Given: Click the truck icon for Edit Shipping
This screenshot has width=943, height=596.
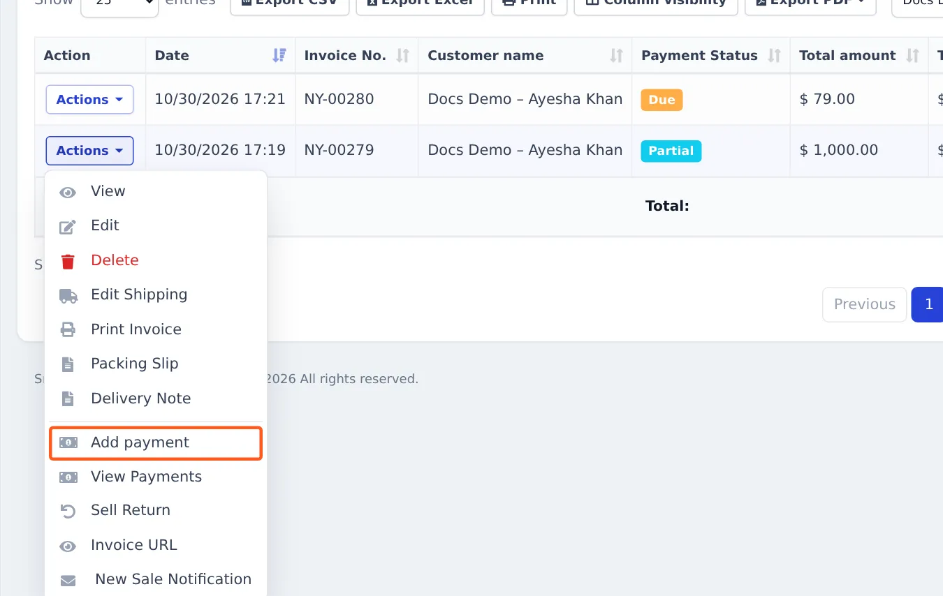Looking at the screenshot, I should [68, 295].
